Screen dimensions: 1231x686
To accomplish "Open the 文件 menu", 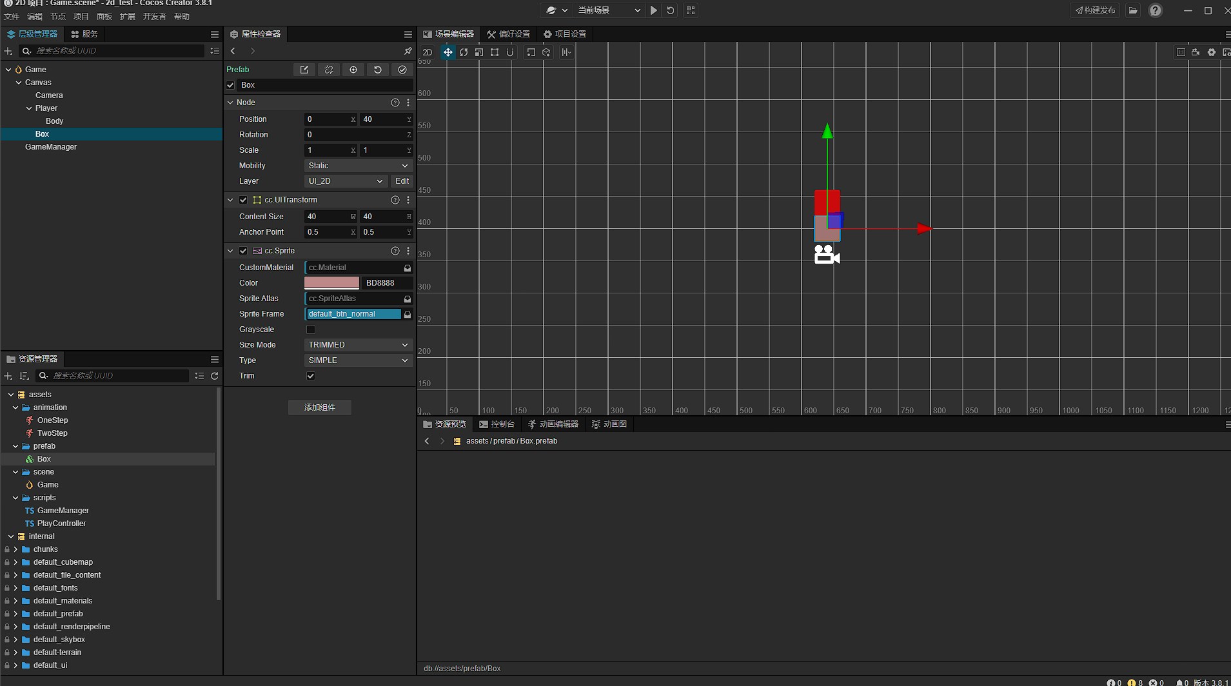I will pos(12,17).
